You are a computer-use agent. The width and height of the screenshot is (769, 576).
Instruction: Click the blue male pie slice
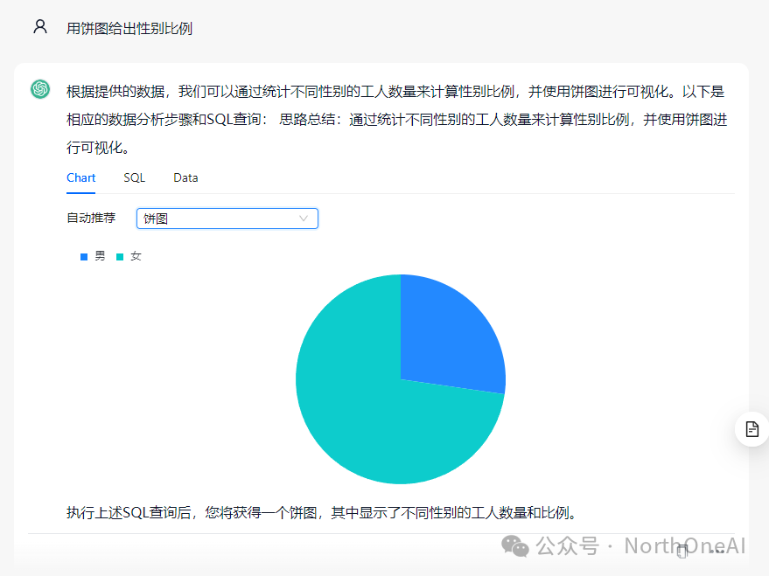click(449, 338)
